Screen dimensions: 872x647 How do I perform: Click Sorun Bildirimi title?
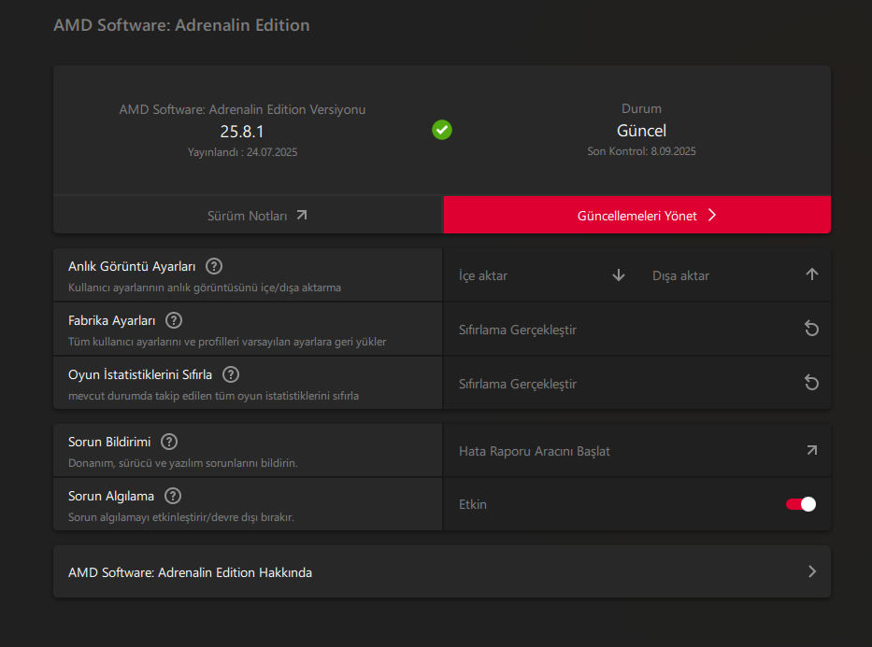[109, 442]
